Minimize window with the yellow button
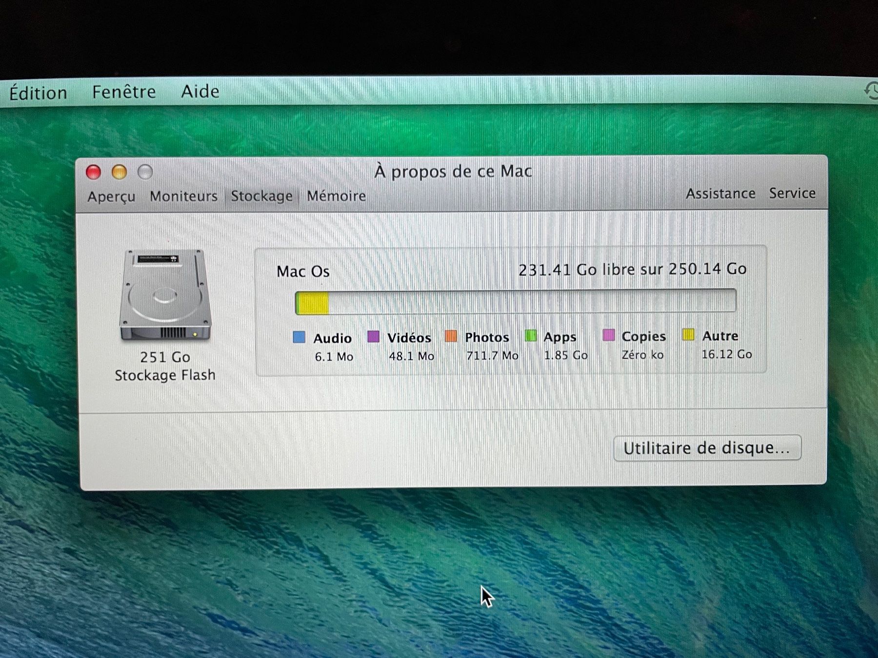This screenshot has width=878, height=658. click(x=119, y=172)
